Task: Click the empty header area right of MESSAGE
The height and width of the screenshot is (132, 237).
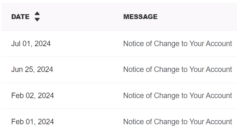Action: click(197, 17)
